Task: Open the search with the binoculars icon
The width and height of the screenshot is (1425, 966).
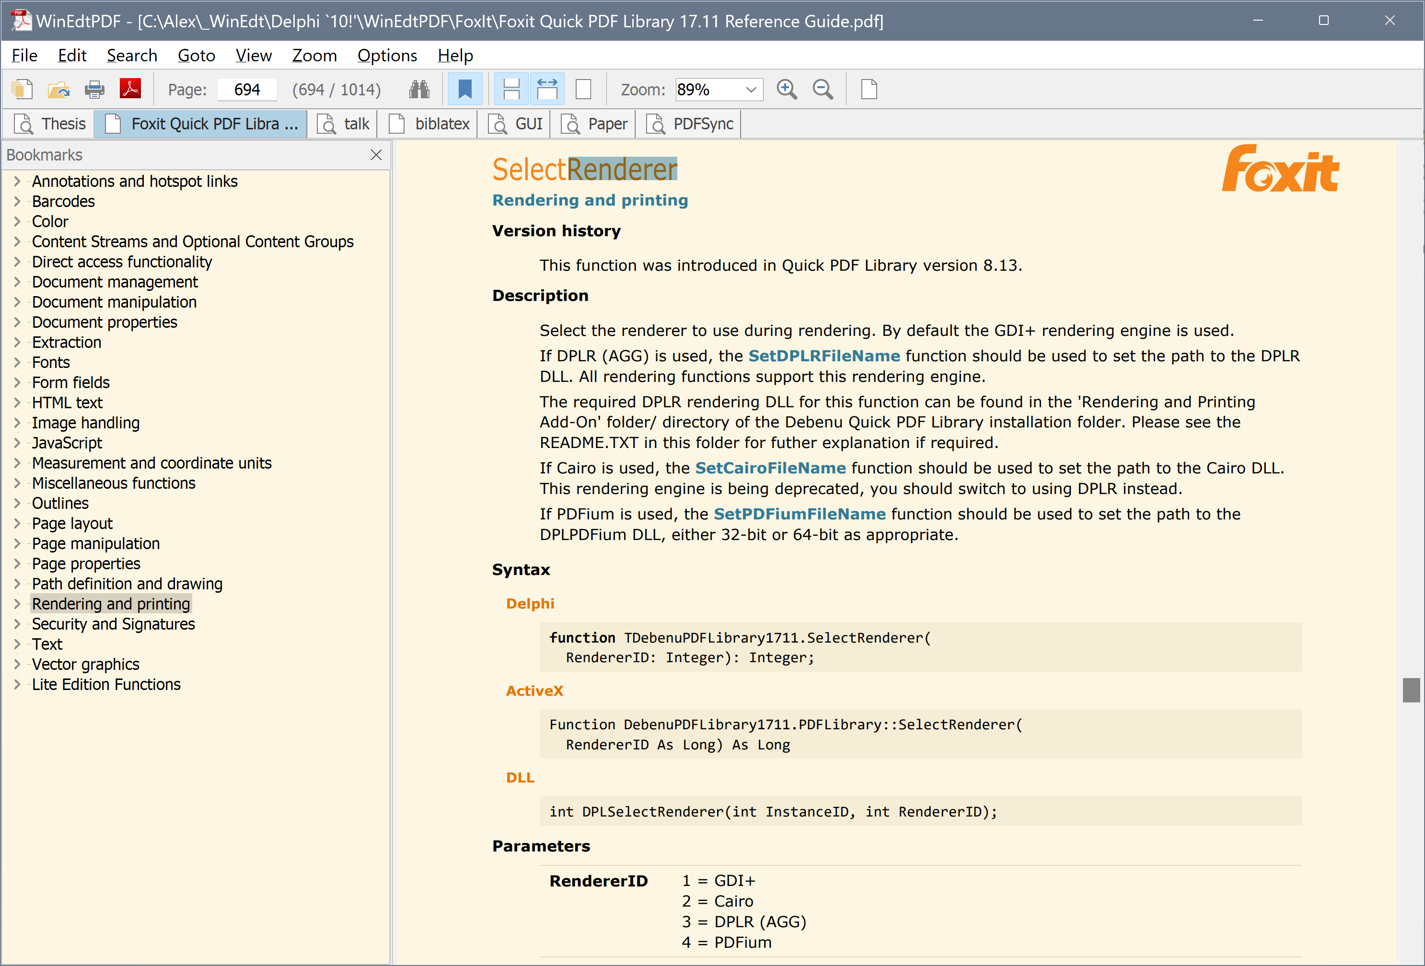Action: coord(419,89)
